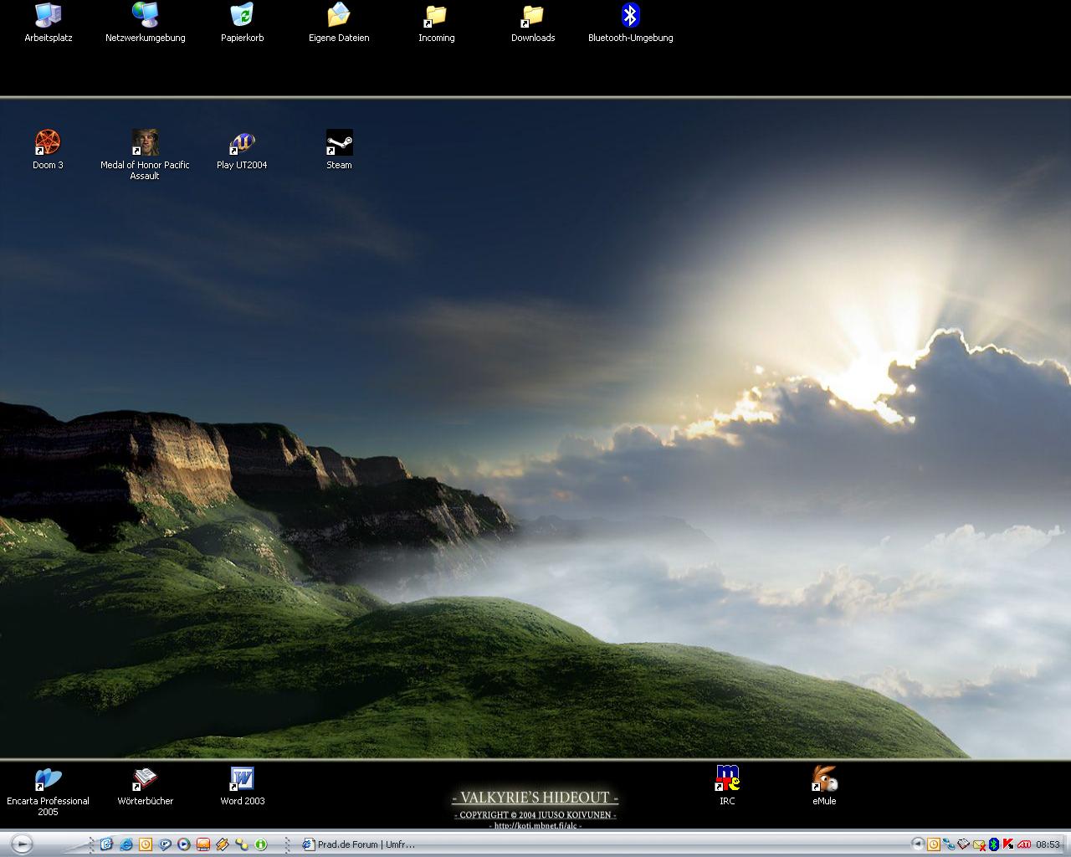1071x857 pixels.
Task: Launch Medal of Honor Pacific Assault
Action: point(145,143)
